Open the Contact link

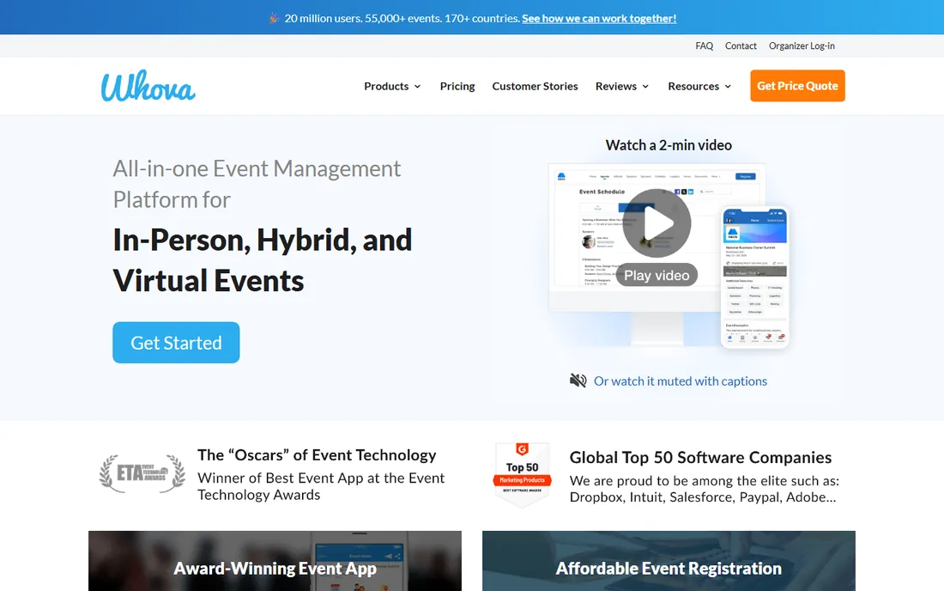tap(741, 46)
